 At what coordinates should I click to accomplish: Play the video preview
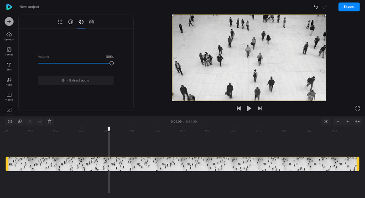(x=249, y=108)
